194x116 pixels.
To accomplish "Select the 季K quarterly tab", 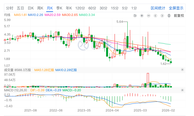I will coord(59,8).
